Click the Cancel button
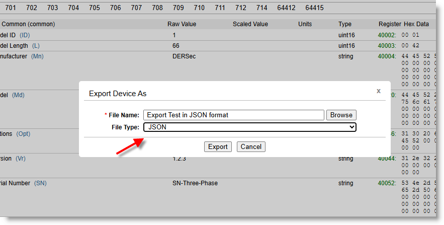This screenshot has height=225, width=444. click(251, 146)
